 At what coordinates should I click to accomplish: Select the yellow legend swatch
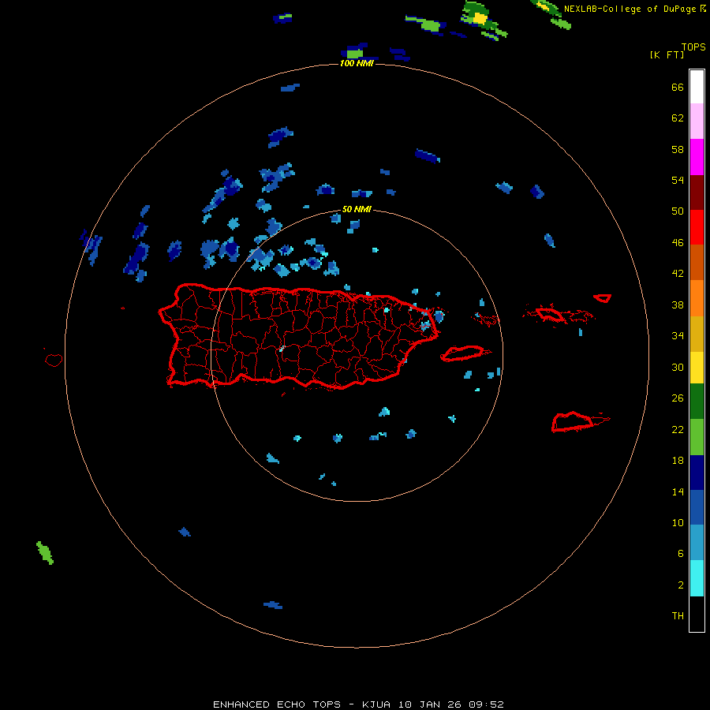697,368
